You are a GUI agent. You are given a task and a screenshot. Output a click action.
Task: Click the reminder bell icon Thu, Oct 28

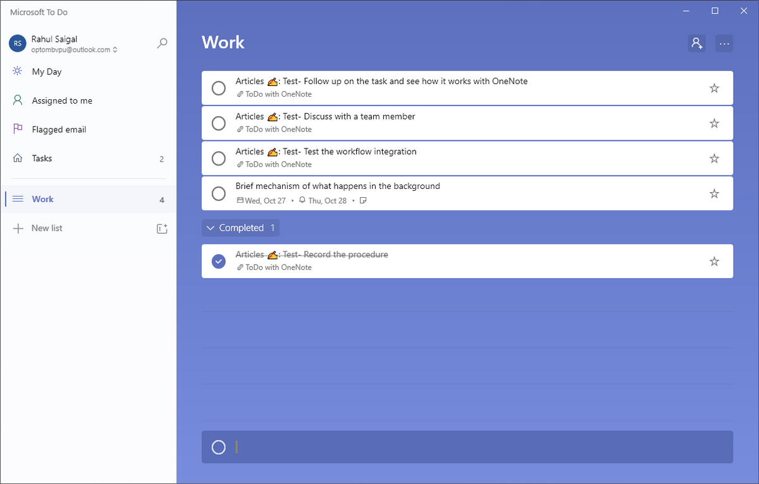[x=302, y=200]
